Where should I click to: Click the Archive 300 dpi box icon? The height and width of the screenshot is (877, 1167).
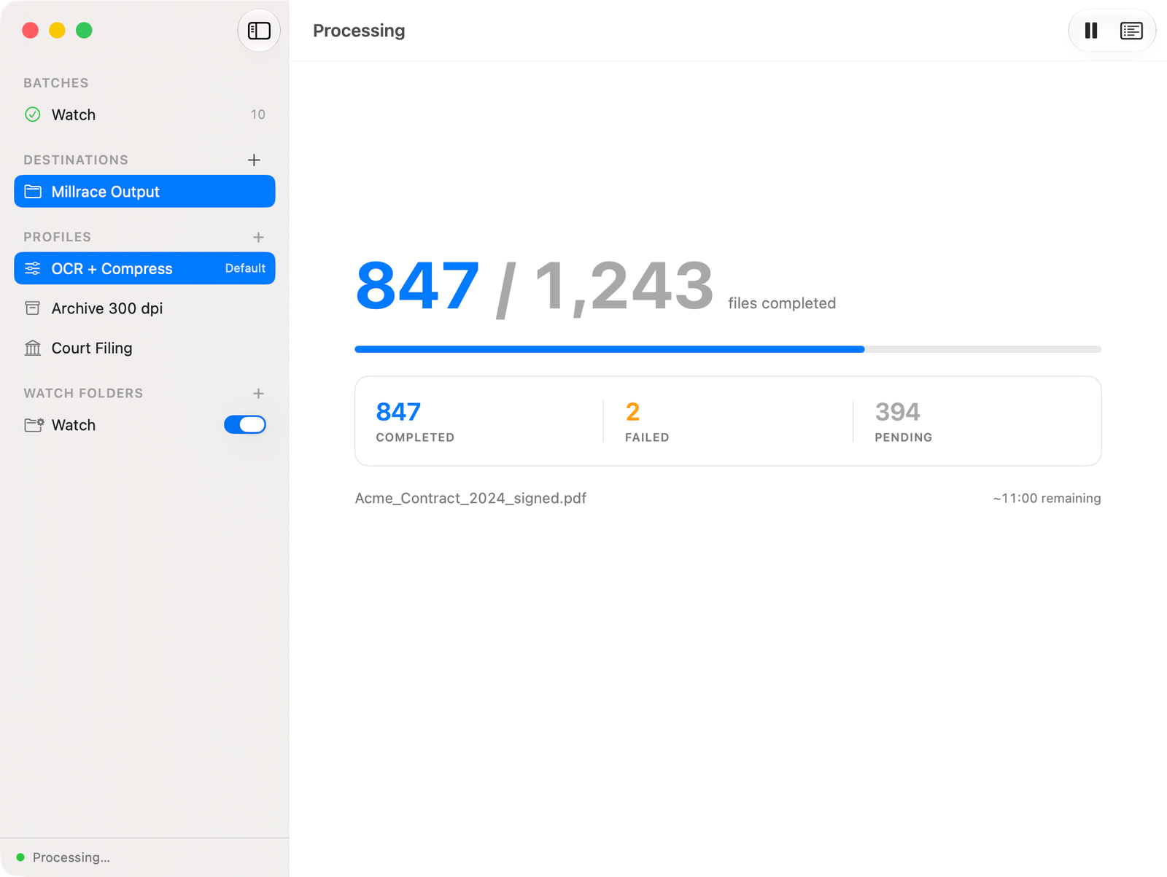[33, 308]
